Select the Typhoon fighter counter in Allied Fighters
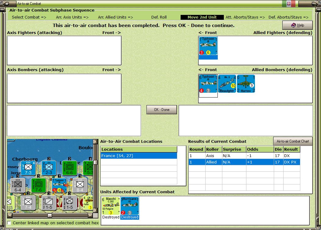 click(208, 46)
